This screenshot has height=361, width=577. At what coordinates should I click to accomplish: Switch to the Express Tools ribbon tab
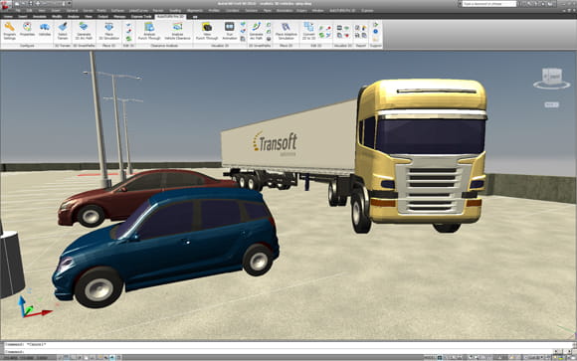pyautogui.click(x=141, y=17)
